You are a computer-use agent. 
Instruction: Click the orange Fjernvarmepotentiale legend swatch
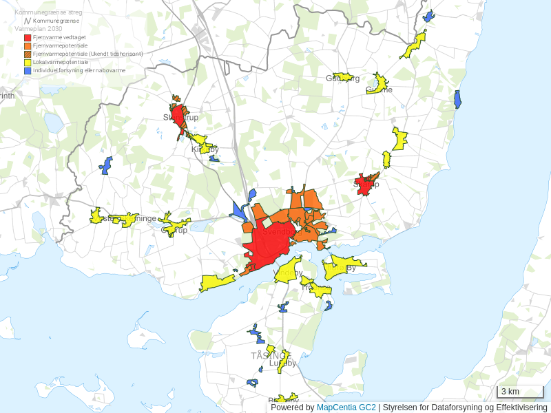(28, 45)
